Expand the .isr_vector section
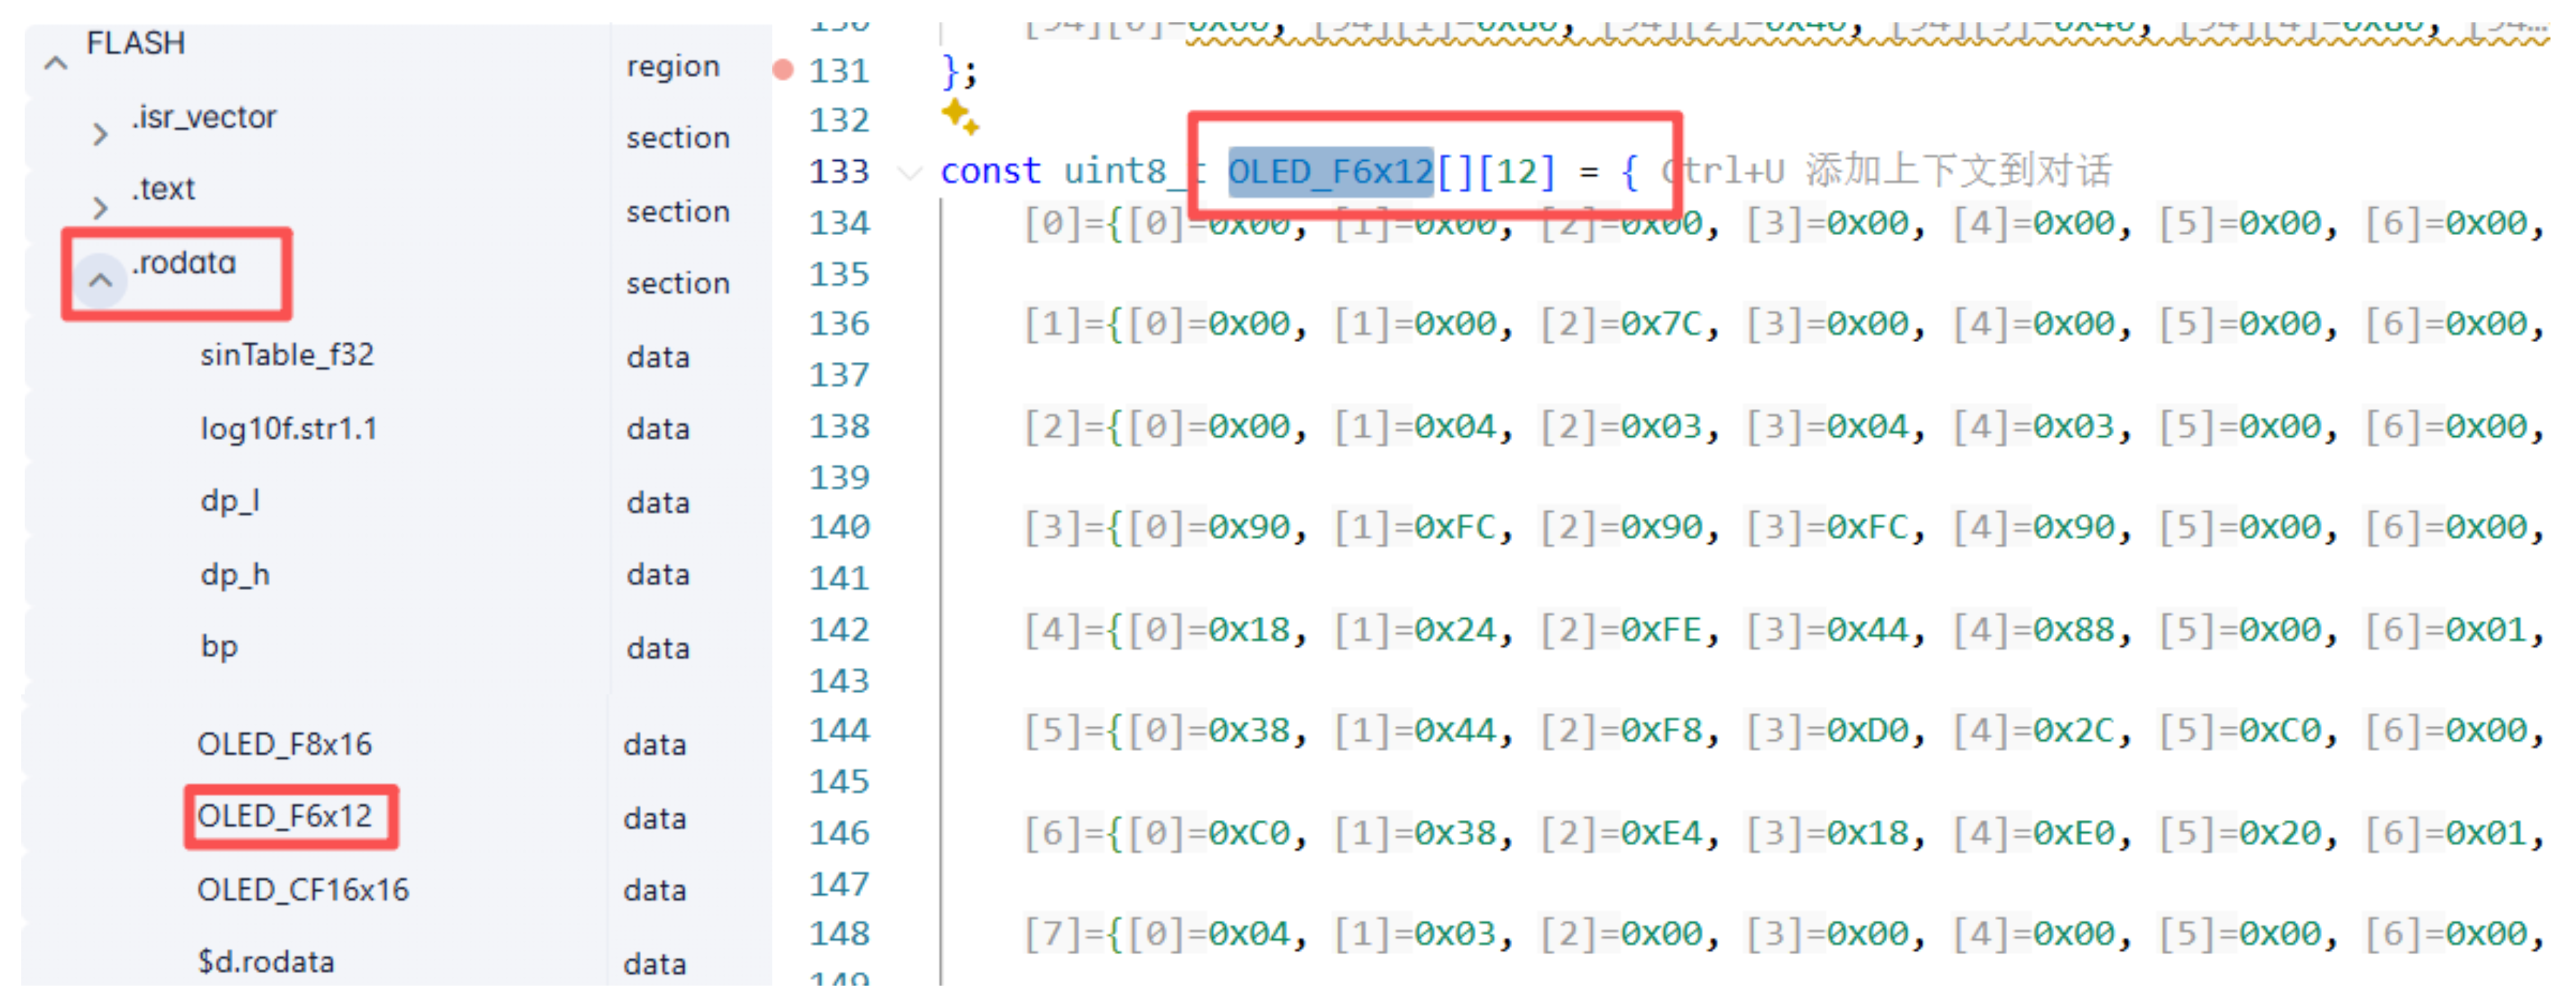 coord(99,134)
